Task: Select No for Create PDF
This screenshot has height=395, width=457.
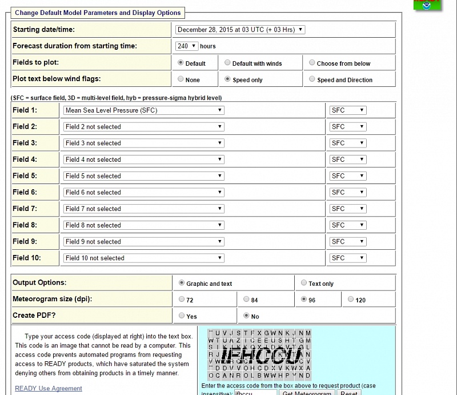Action: click(246, 316)
